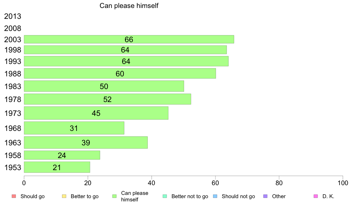Click the blue Should not go swatch
This screenshot has width=351, height=217.
point(215,196)
